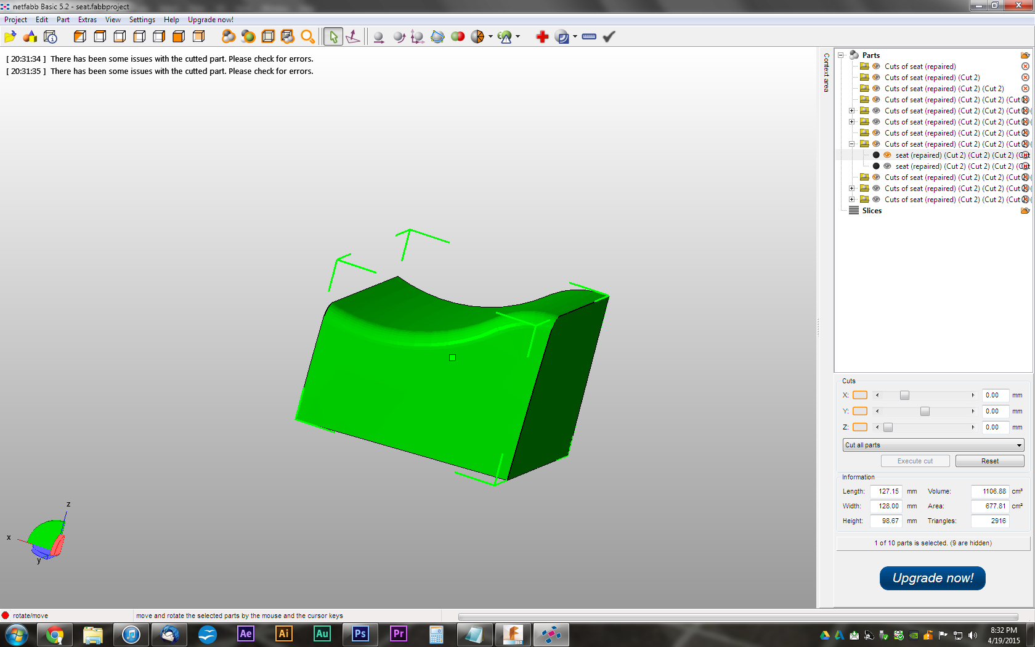Collapse the Parts tree root node
Image resolution: width=1035 pixels, height=647 pixels.
(x=840, y=55)
